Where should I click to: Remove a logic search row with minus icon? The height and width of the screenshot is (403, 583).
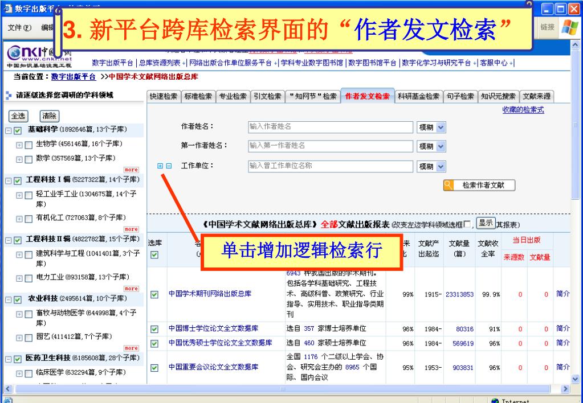coord(169,166)
